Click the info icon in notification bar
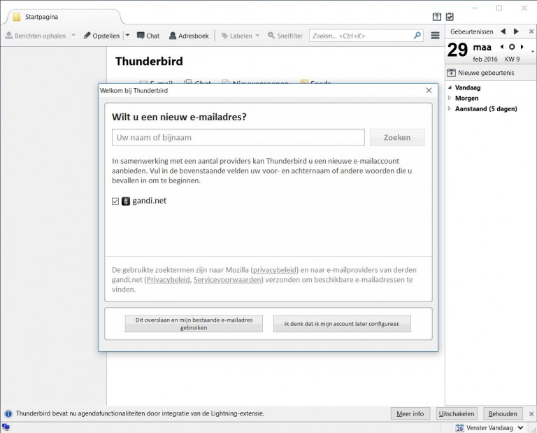Viewport: 537px width, 433px height. tap(8, 414)
